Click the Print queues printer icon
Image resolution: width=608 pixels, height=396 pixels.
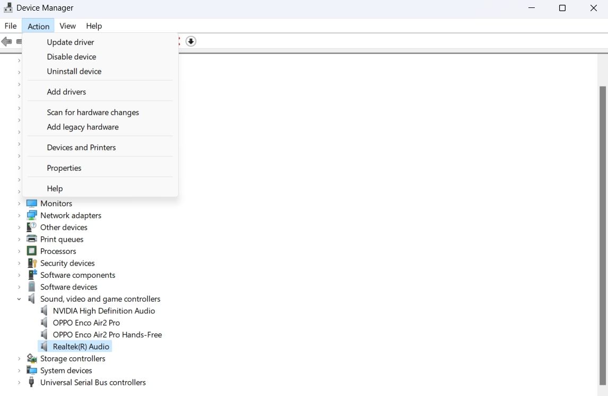(x=32, y=239)
